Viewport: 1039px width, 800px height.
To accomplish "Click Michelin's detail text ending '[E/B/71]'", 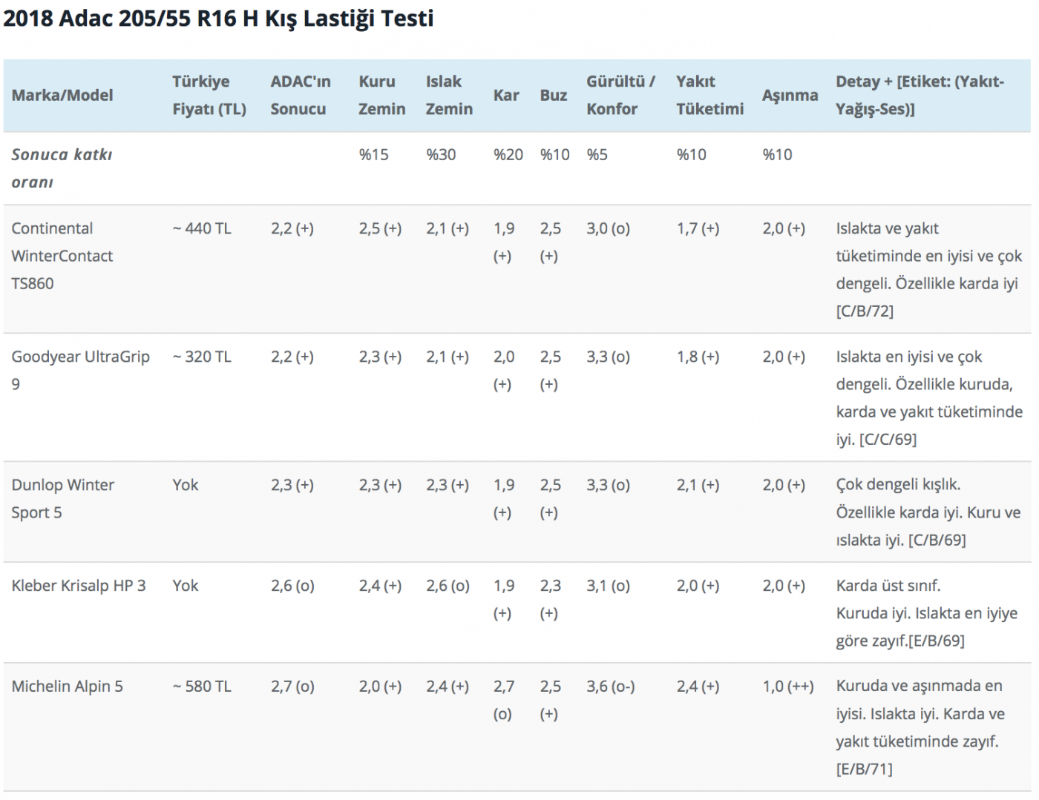I will [x=920, y=727].
